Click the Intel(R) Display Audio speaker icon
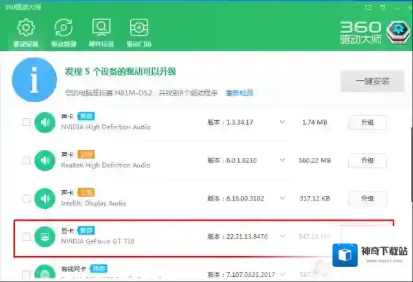The height and width of the screenshot is (282, 413). click(x=45, y=198)
